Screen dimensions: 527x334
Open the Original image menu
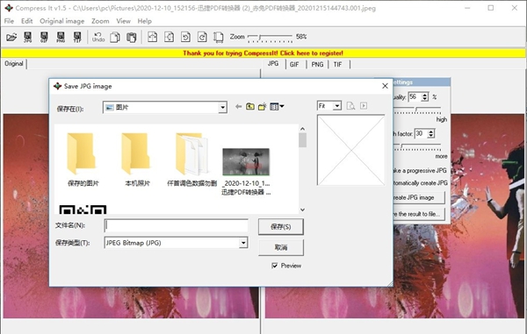coord(61,21)
